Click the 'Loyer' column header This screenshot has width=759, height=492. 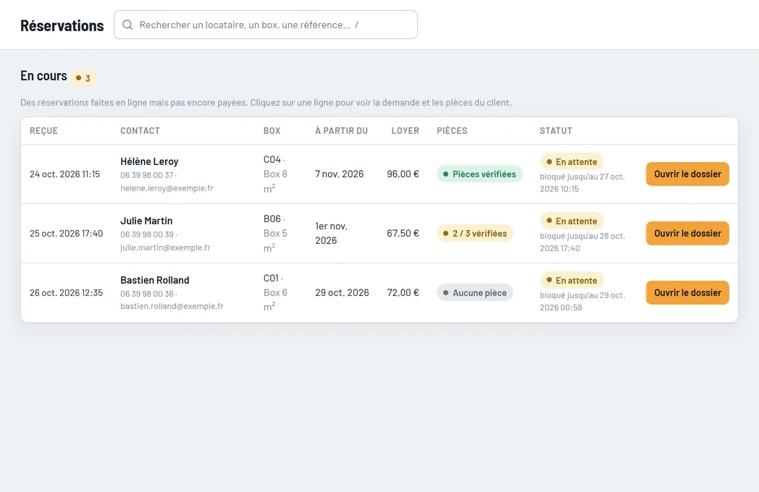[x=405, y=131]
